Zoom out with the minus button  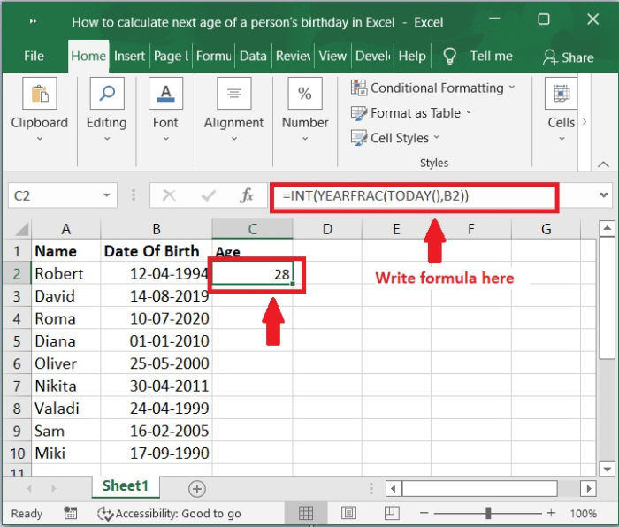tap(424, 513)
